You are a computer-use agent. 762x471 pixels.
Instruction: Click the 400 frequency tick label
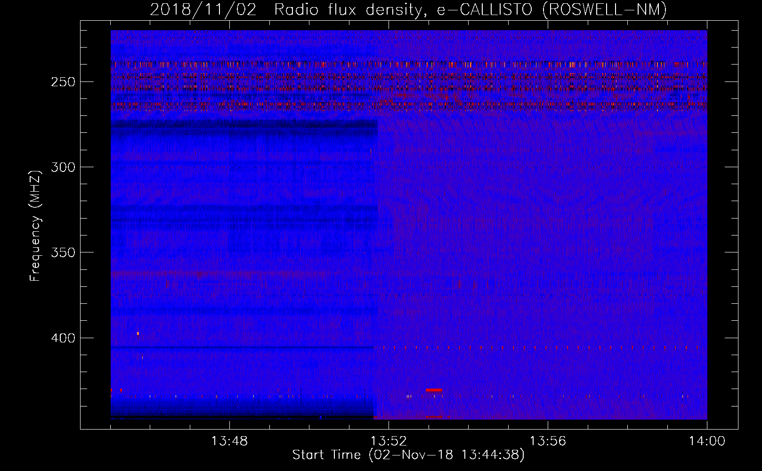pos(63,338)
